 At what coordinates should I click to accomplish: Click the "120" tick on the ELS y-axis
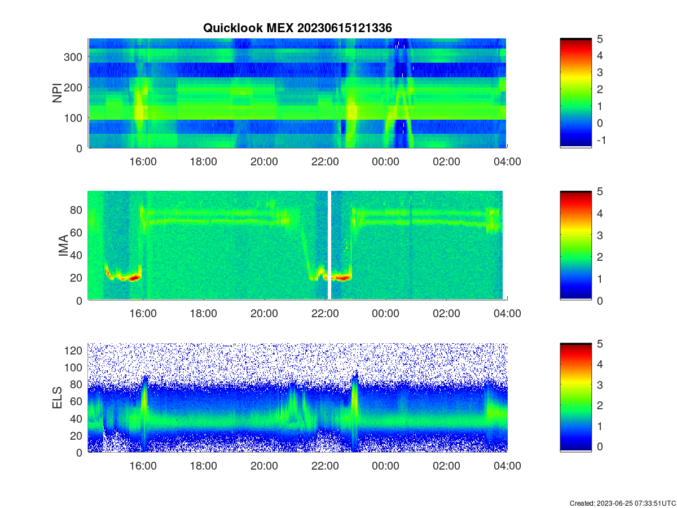[x=74, y=351]
